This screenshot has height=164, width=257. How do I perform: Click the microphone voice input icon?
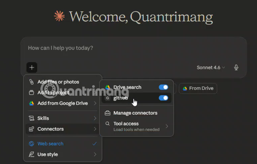pos(236,68)
